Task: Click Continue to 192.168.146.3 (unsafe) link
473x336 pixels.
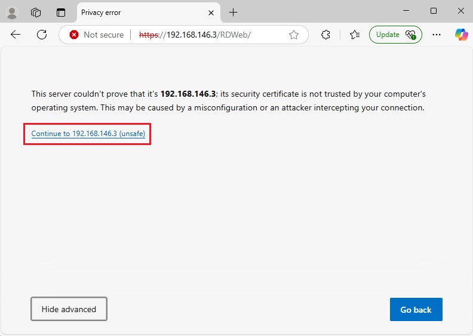Action: 88,134
